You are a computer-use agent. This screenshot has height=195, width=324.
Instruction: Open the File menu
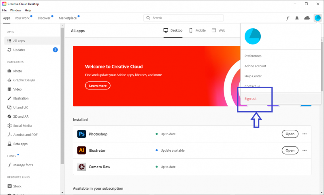pyautogui.click(x=4, y=10)
